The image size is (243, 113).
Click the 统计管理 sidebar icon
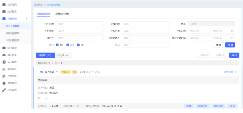(x=4, y=48)
